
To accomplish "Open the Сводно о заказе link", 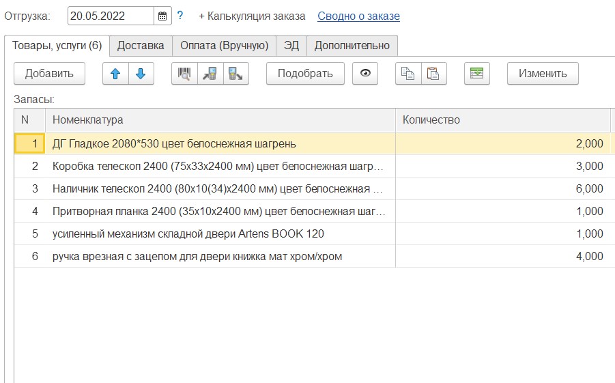I will (358, 16).
